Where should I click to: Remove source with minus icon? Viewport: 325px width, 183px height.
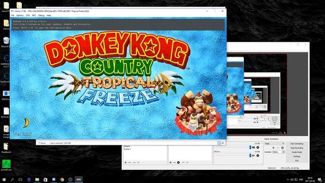(174, 163)
